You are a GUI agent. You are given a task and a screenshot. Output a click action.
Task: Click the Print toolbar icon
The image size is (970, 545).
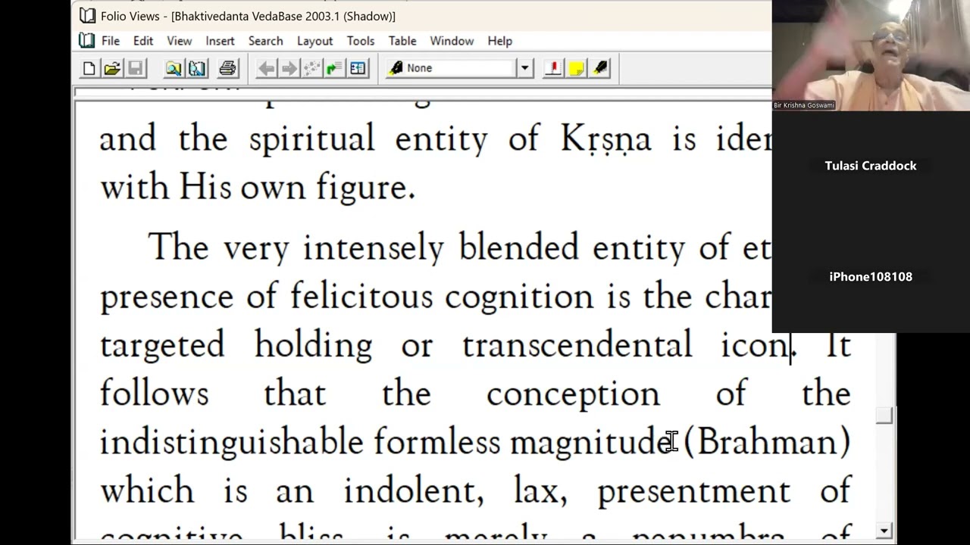227,68
